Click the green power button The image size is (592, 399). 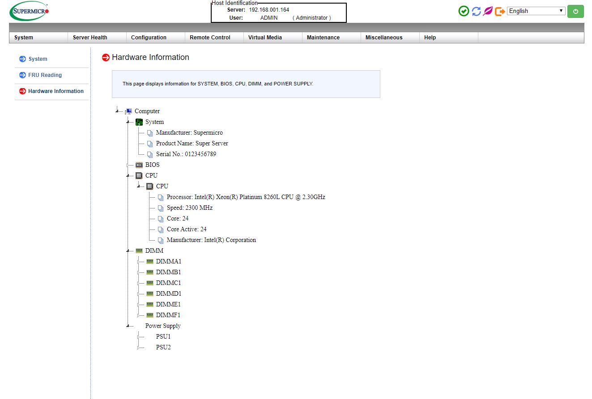tap(575, 11)
